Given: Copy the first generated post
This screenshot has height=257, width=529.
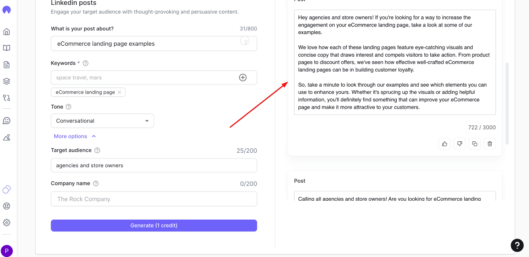Looking at the screenshot, I should pyautogui.click(x=475, y=143).
